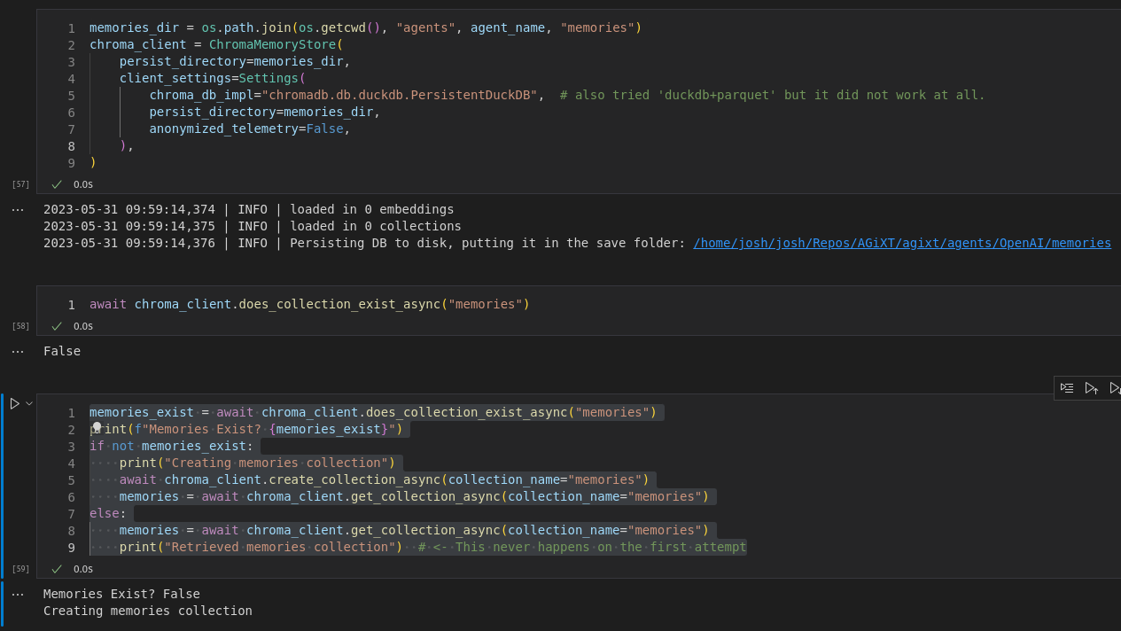Select the does_collection_exist_async line in cell [58]
Image resolution: width=1121 pixels, height=631 pixels.
(x=309, y=304)
